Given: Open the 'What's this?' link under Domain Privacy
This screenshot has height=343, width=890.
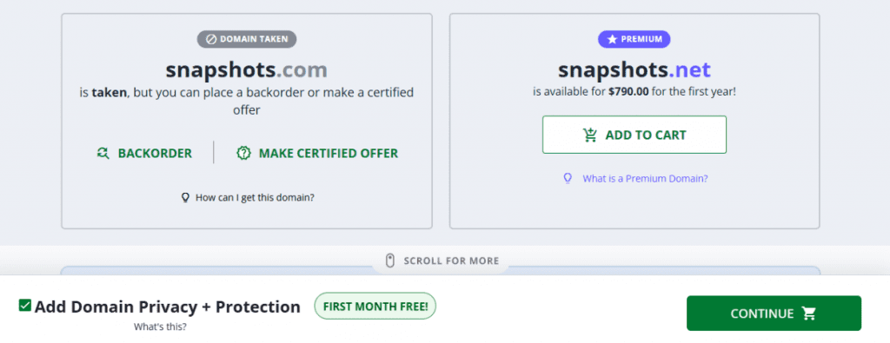Looking at the screenshot, I should tap(160, 327).
